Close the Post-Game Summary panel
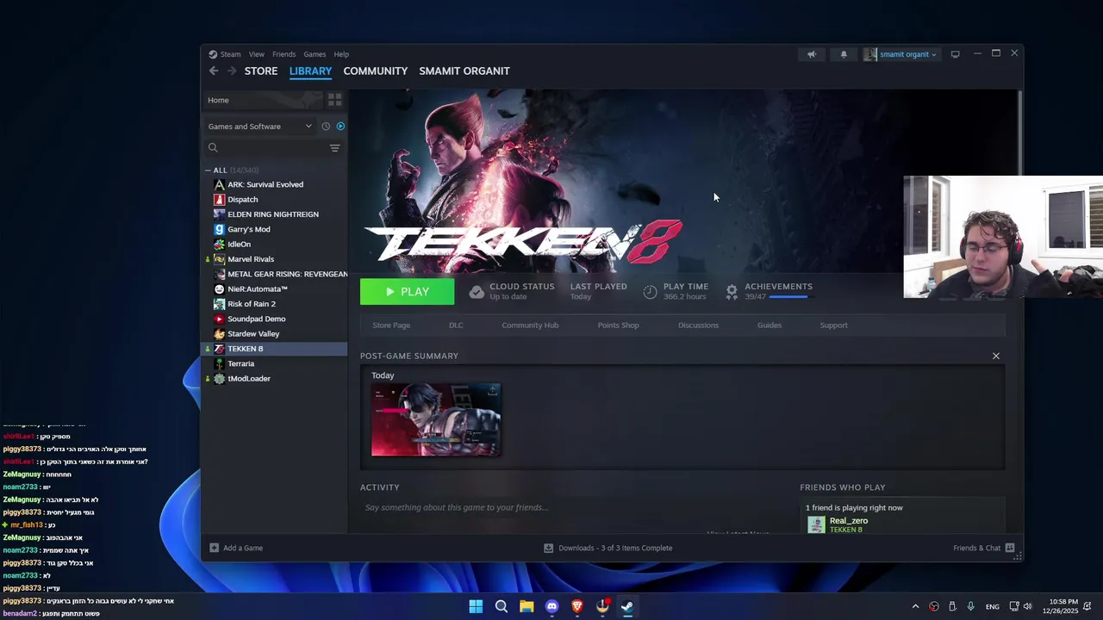This screenshot has width=1103, height=620. click(x=996, y=356)
